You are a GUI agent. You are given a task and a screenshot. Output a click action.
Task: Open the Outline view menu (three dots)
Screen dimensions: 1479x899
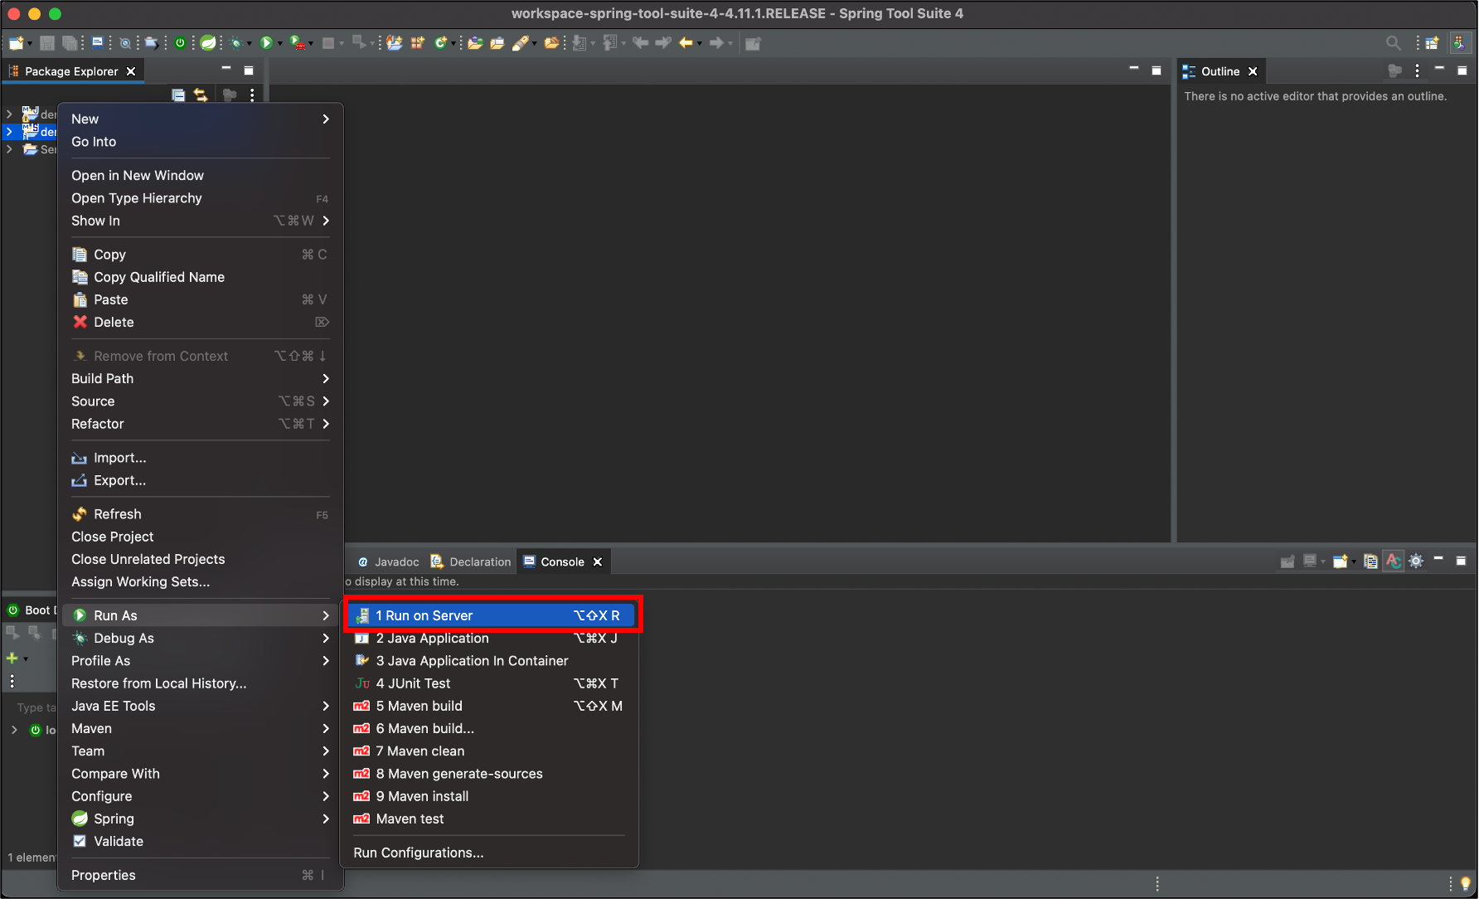pyautogui.click(x=1417, y=71)
